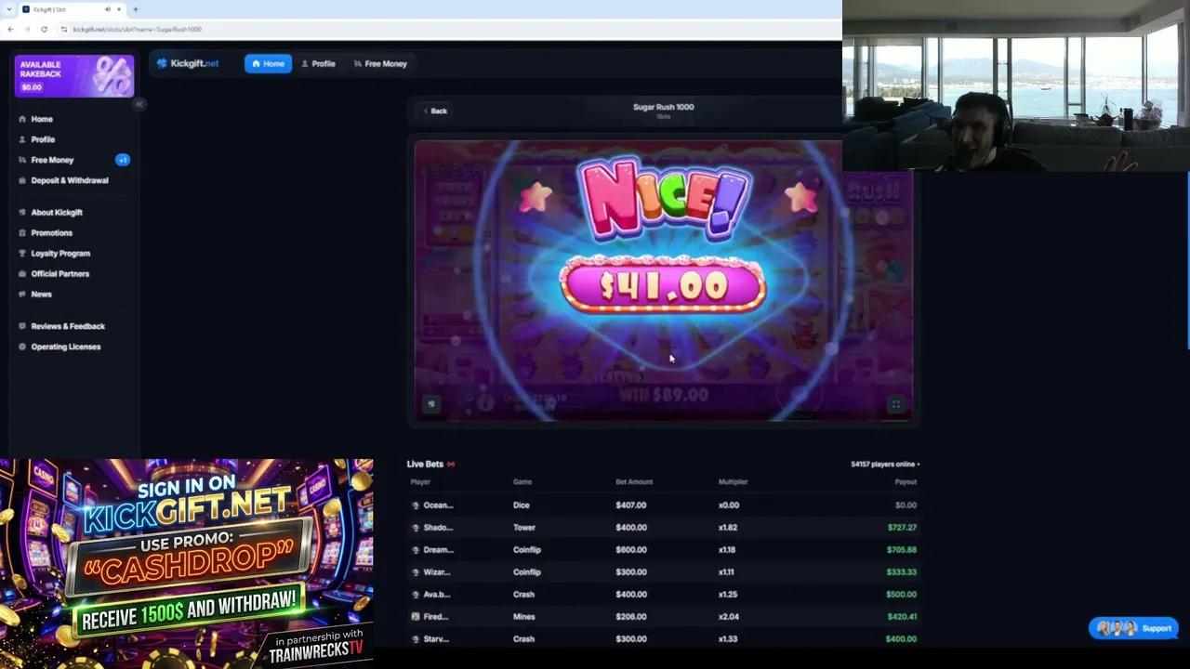Mute the Kickgift browser tab audio icon
The image size is (1190, 669).
pyautogui.click(x=108, y=9)
